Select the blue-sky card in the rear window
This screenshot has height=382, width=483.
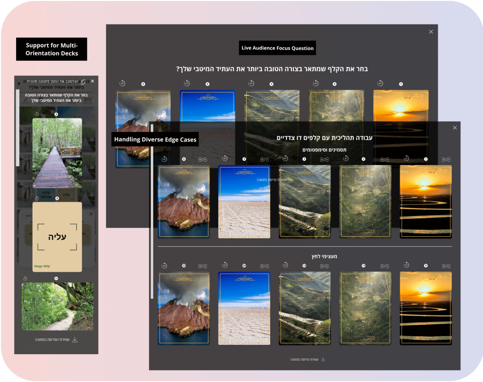208,106
